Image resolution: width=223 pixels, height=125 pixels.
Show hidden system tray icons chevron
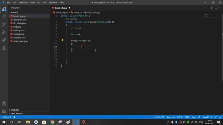click(168, 122)
